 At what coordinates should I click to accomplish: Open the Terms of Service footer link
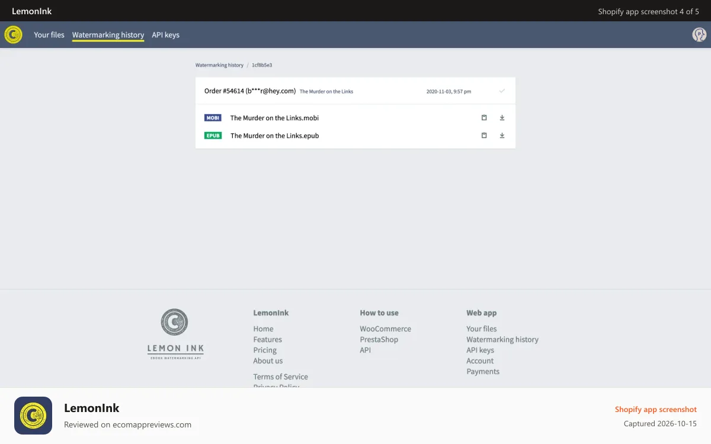pos(280,377)
